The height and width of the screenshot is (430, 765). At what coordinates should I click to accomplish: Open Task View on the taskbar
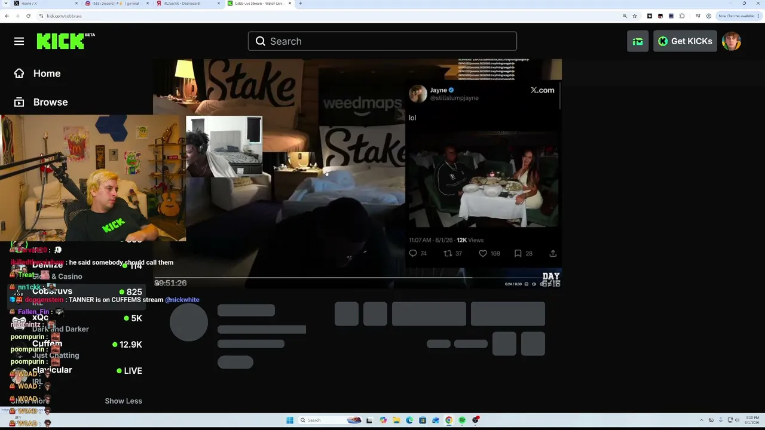click(369, 420)
